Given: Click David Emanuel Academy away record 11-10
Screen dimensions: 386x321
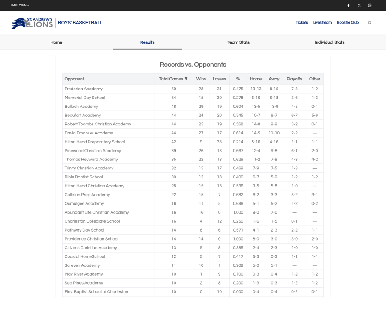Looking at the screenshot, I should point(274,133).
